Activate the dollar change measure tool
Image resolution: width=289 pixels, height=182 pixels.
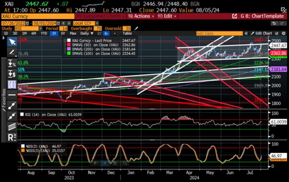(12, 74)
